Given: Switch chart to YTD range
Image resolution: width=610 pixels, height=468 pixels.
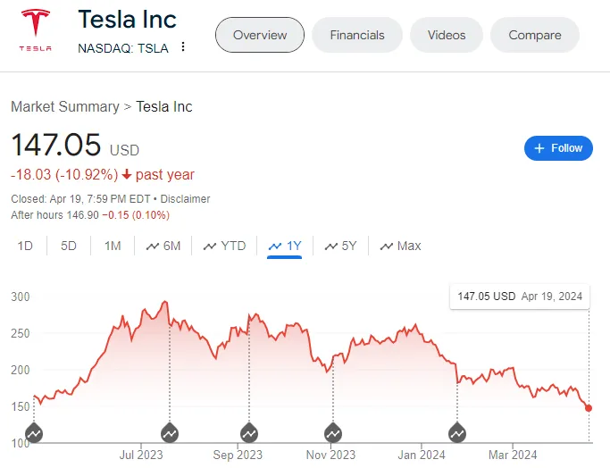Looking at the screenshot, I should pos(224,246).
